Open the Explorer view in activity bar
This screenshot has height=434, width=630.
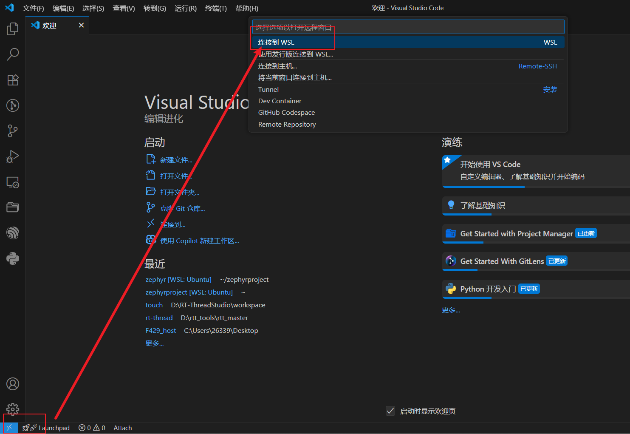[13, 29]
